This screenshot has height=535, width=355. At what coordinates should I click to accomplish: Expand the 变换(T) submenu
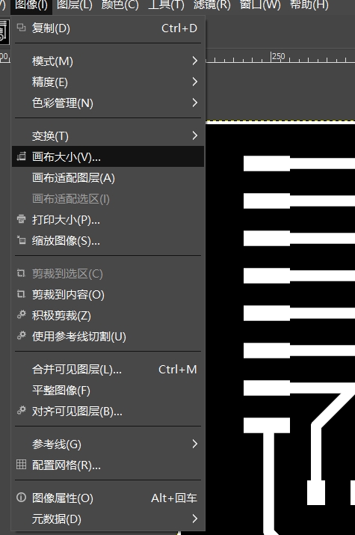coord(108,135)
